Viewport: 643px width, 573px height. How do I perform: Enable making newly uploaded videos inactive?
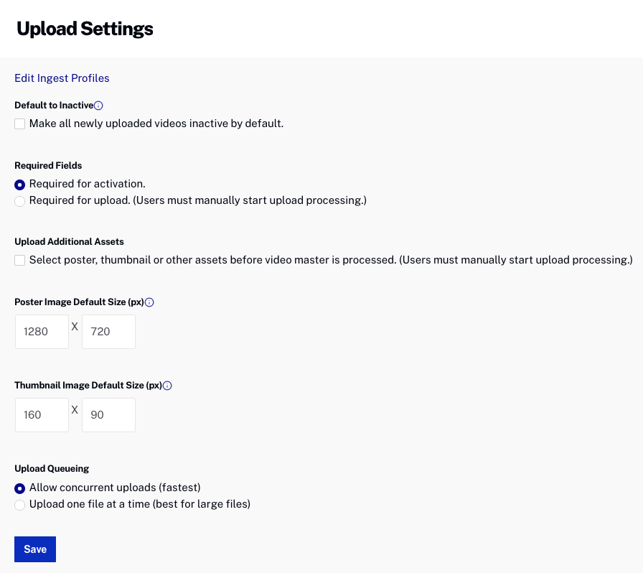click(20, 124)
